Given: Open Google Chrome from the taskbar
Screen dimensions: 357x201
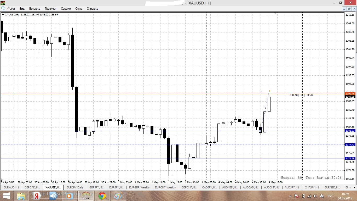Looking at the screenshot, I should tap(102, 196).
